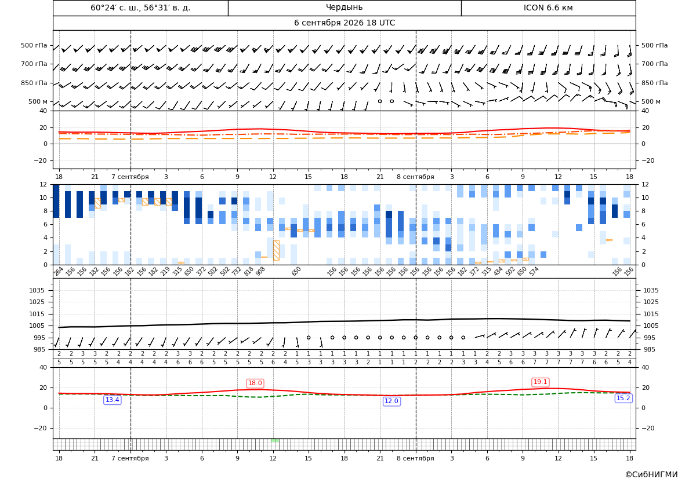
Task: Click the green precipitation cell in bottom strip
Action: 274,440
